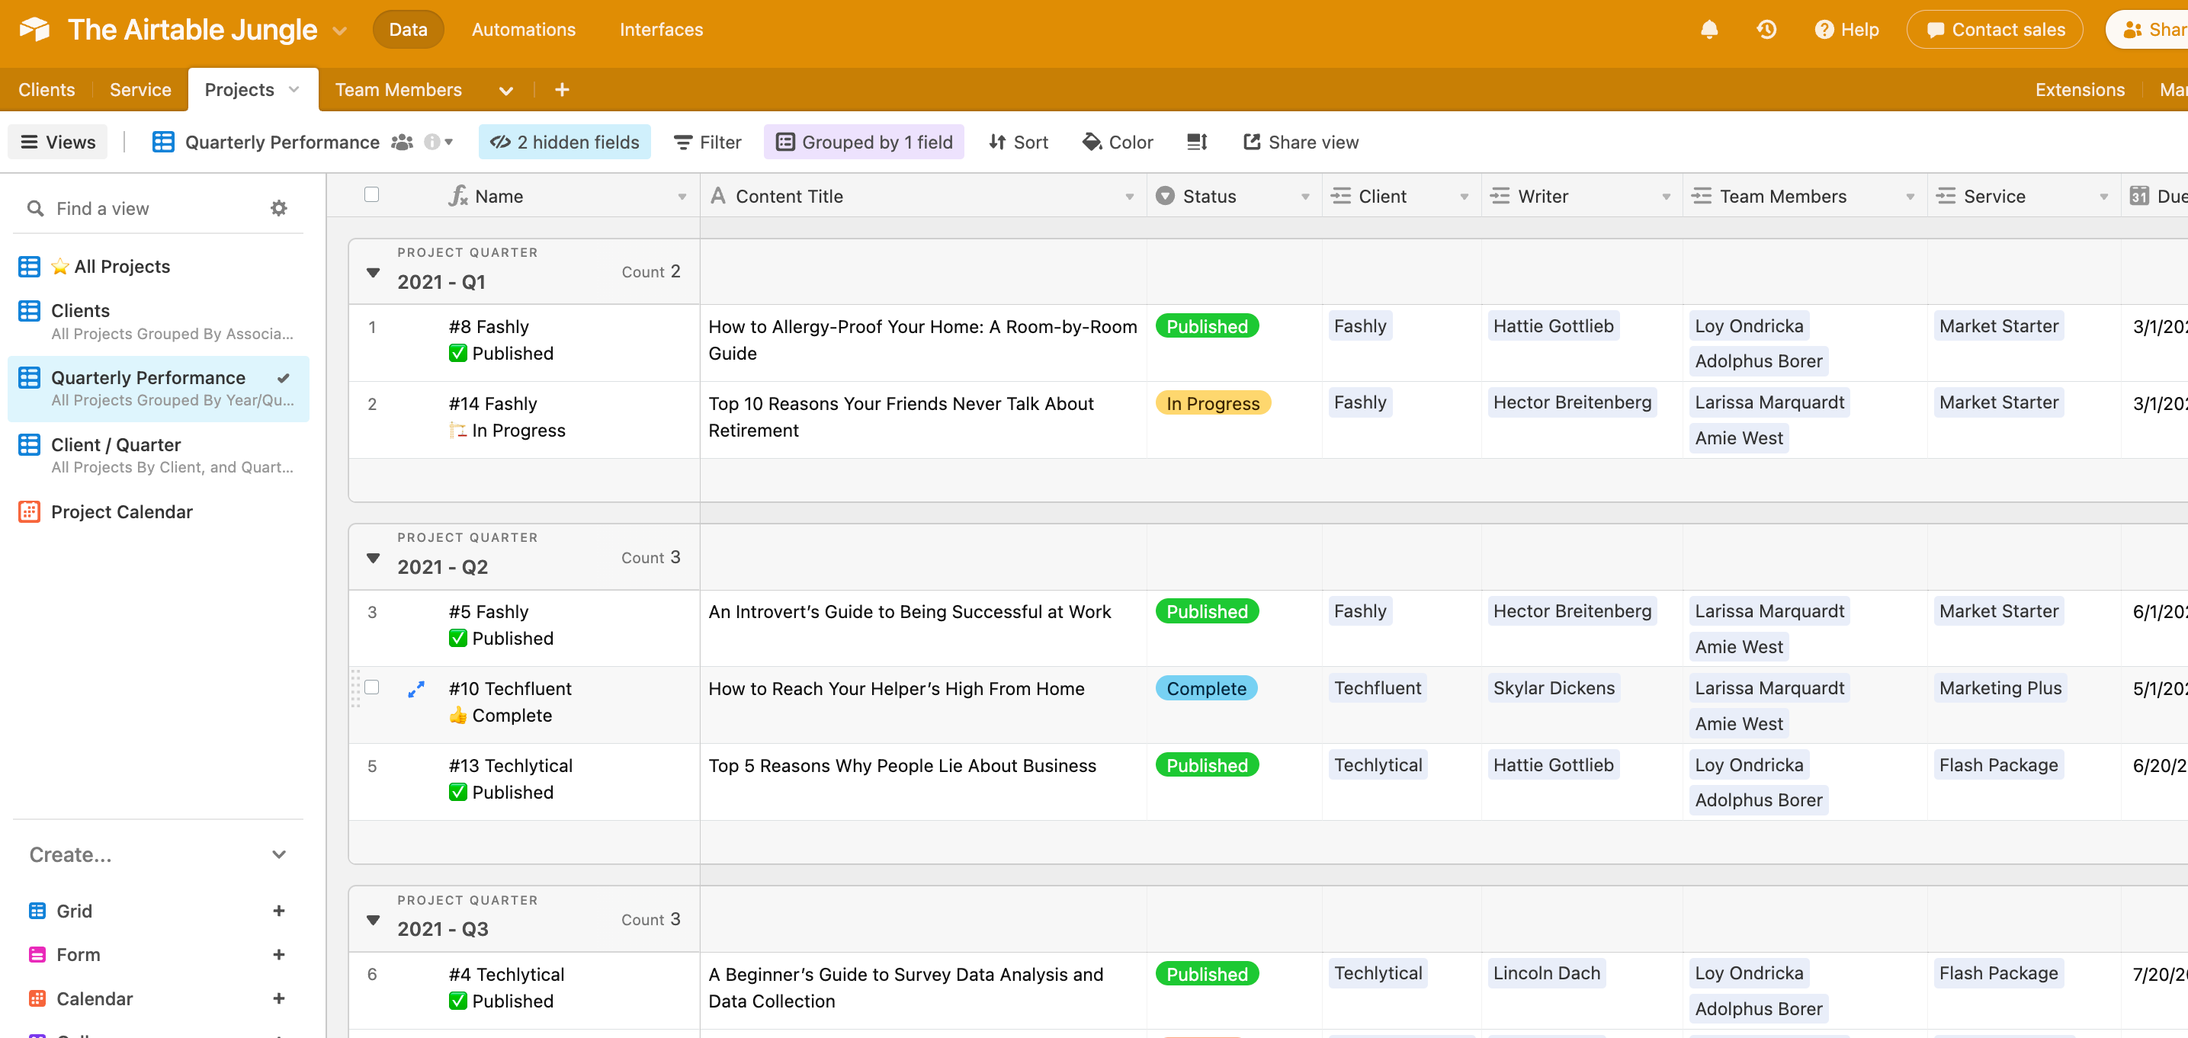Open the Interfaces tab
Image resolution: width=2188 pixels, height=1038 pixels.
click(x=661, y=30)
